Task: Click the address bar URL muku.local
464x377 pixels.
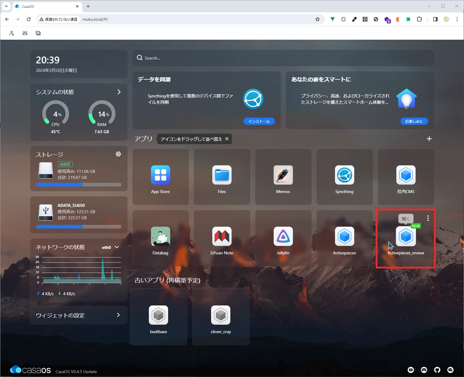Action: 95,19
